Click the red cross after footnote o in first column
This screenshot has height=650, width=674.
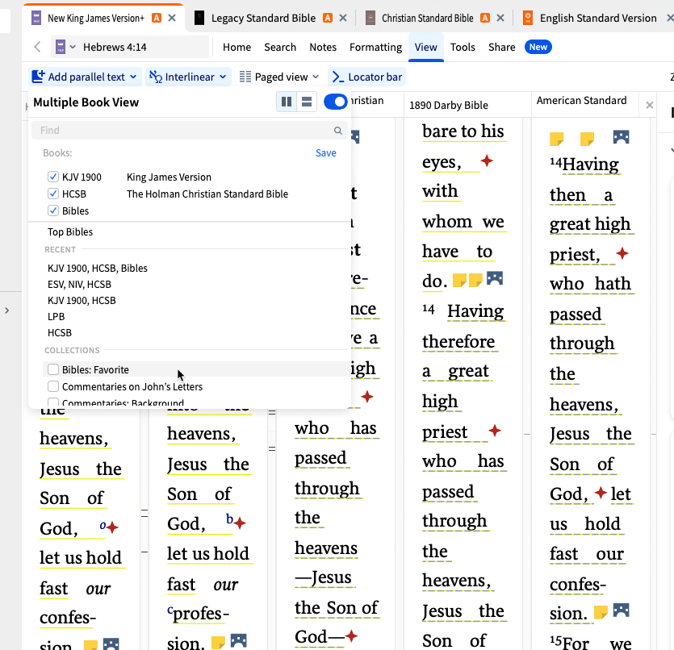click(x=113, y=527)
